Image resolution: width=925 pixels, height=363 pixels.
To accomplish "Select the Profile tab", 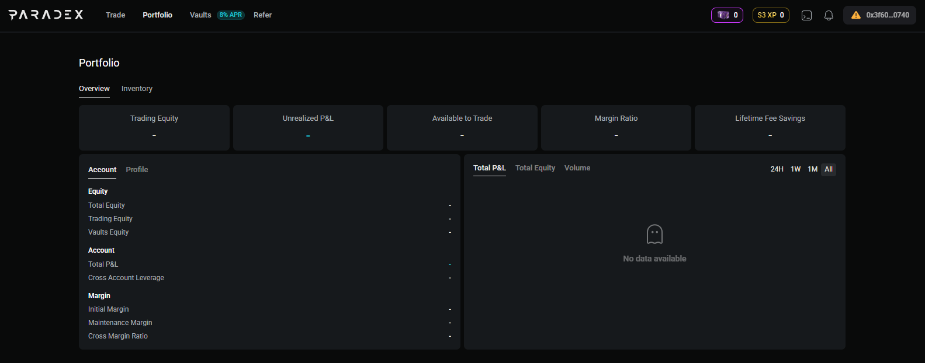I will [137, 170].
